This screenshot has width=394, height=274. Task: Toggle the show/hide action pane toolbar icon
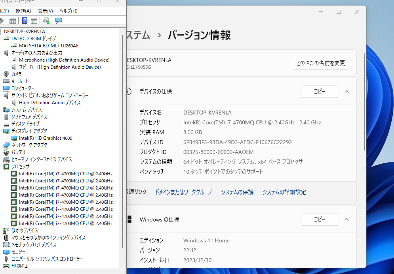[x=34, y=21]
